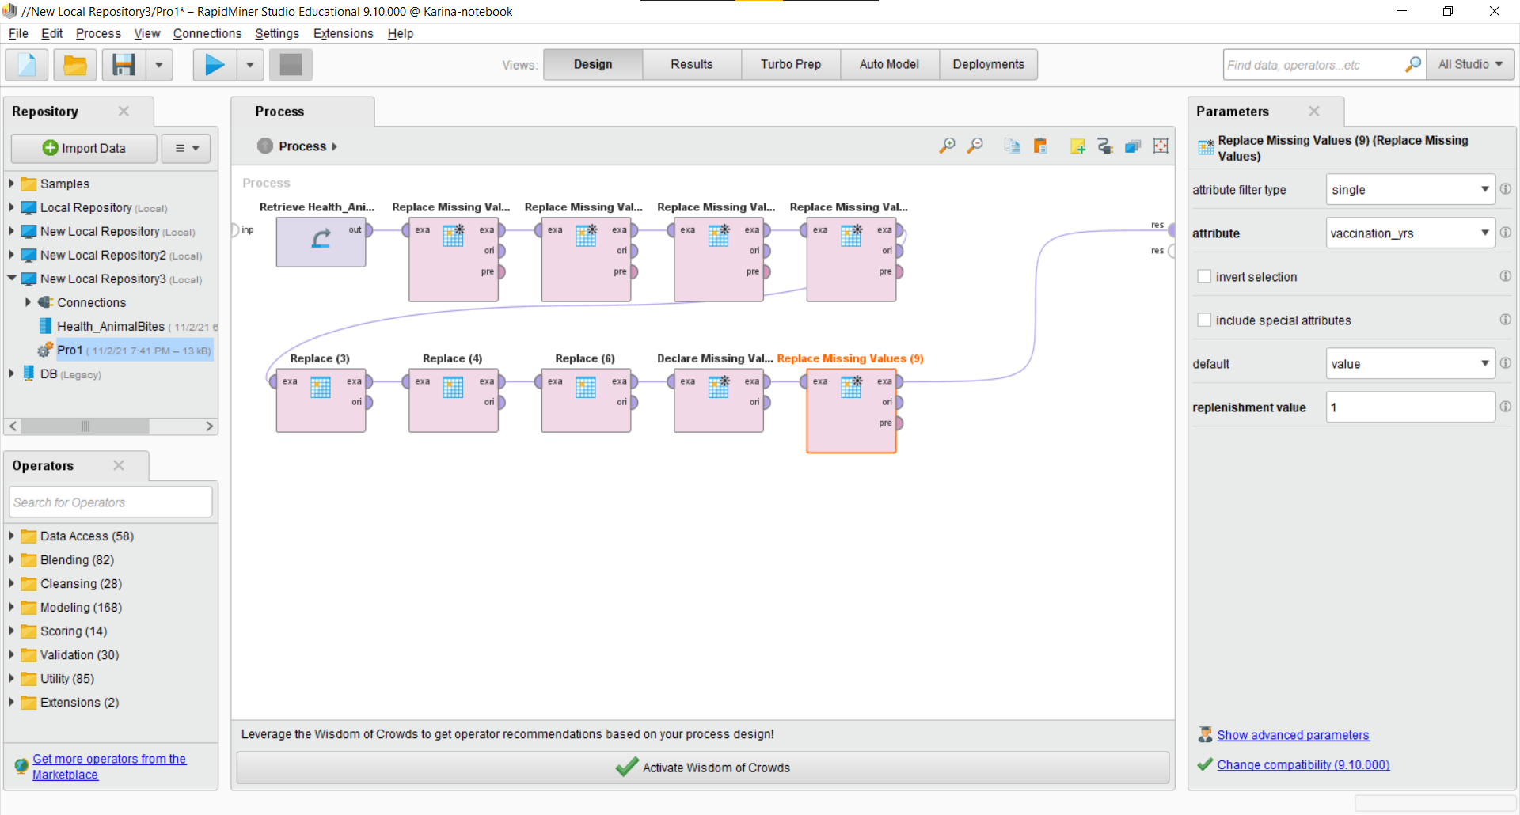Image resolution: width=1520 pixels, height=815 pixels.
Task: Expand the Cleansing (28) operator group
Action: [x=11, y=583]
